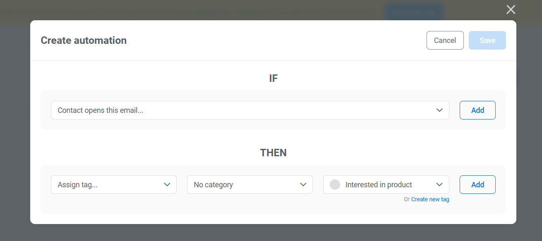Click the Add button in the THEN section

tap(477, 184)
